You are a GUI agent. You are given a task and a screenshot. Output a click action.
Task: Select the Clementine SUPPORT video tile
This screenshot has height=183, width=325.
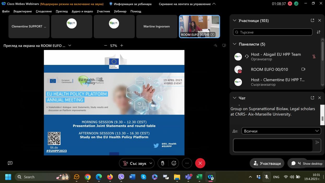29,26
